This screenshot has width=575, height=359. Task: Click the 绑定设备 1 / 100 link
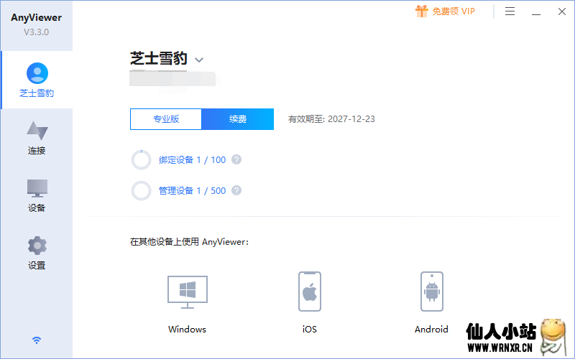pos(192,159)
